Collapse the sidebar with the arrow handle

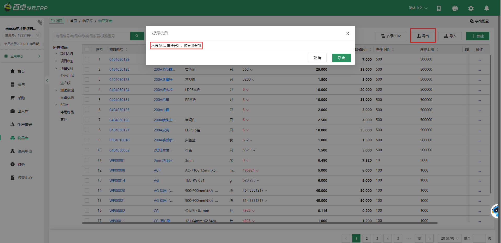pyautogui.click(x=47, y=80)
